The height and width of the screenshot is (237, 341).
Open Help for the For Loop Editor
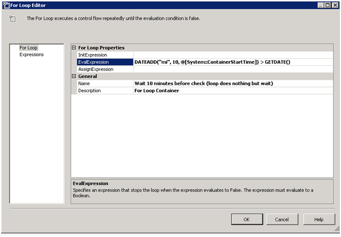point(318,219)
